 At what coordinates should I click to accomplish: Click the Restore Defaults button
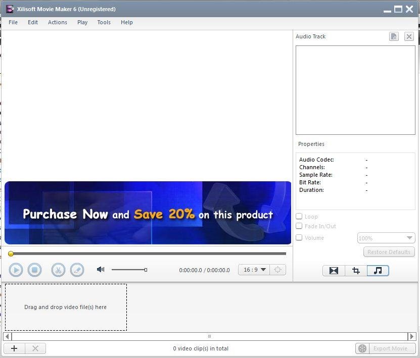click(389, 252)
